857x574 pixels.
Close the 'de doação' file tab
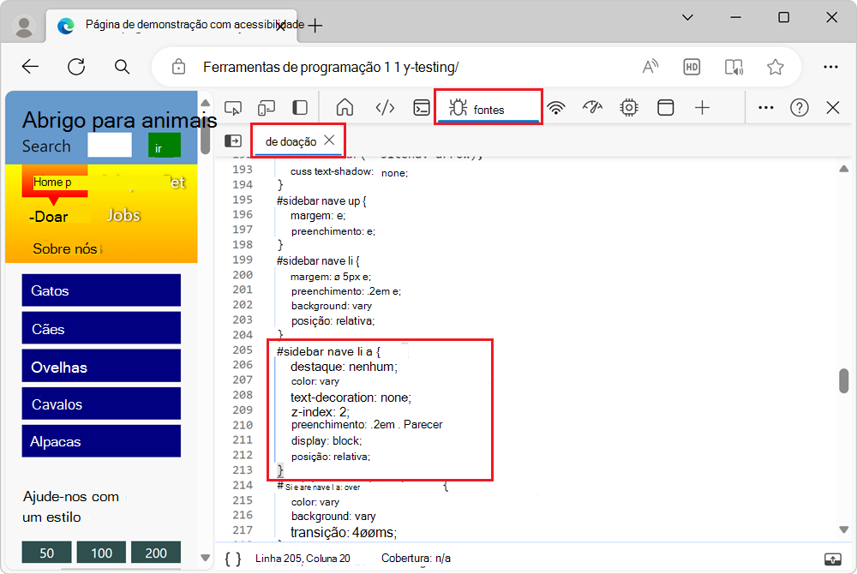tap(329, 141)
